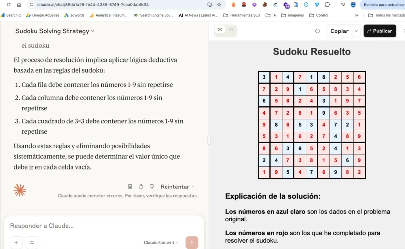Expand the Sudoku Solving Strategy title menu
This screenshot has height=249, width=405.
point(55,31)
